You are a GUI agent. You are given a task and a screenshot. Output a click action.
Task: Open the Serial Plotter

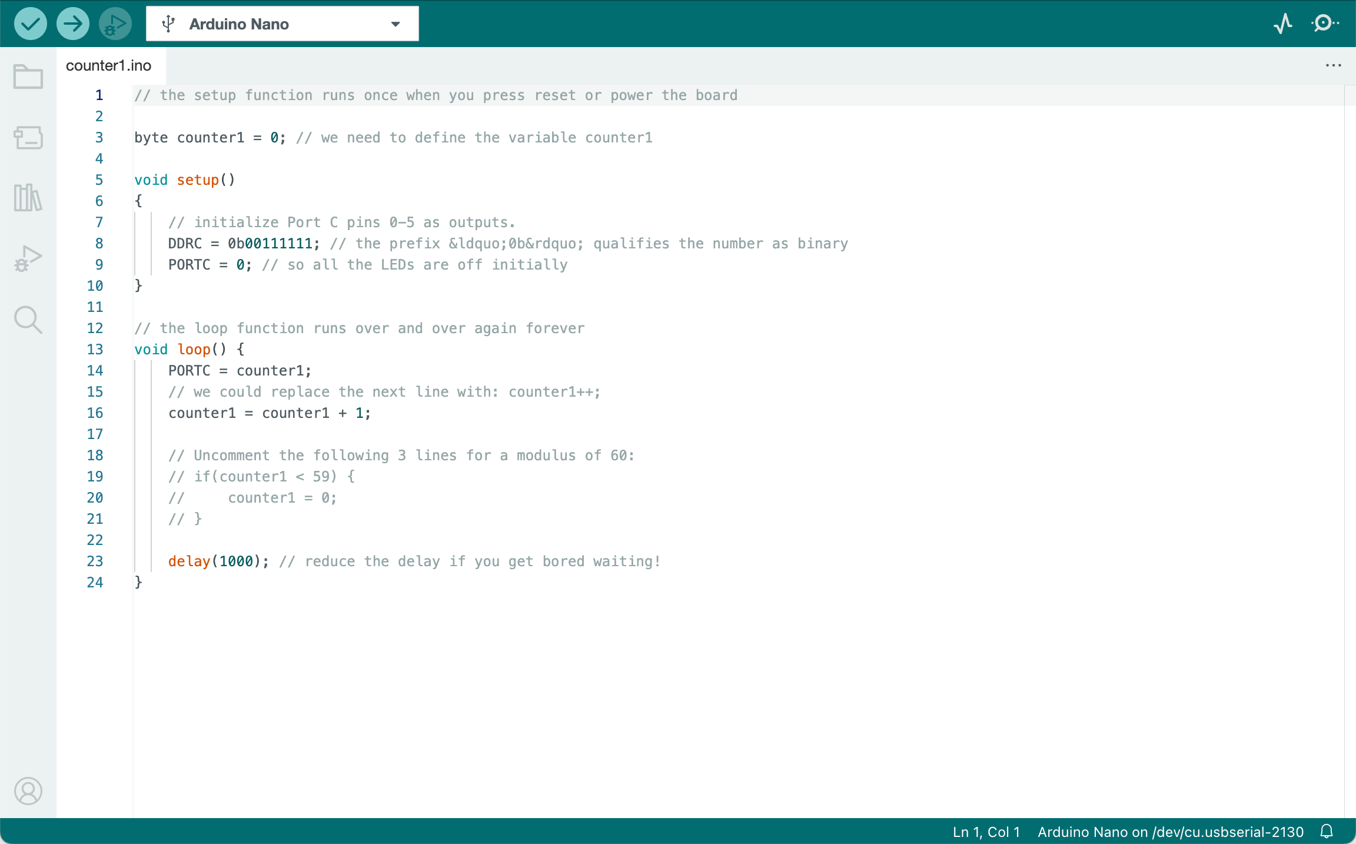click(1283, 24)
